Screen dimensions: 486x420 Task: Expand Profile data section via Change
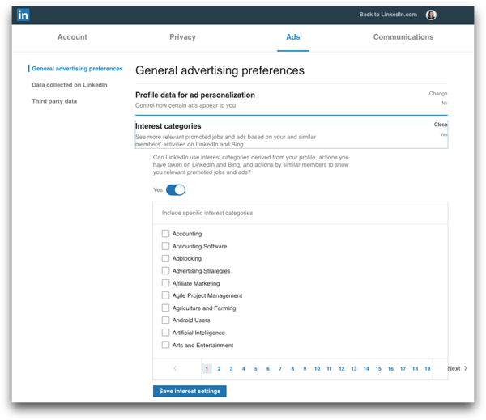tap(437, 94)
